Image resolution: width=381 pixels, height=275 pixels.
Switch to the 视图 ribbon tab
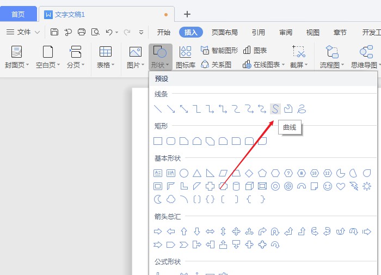pyautogui.click(x=313, y=32)
